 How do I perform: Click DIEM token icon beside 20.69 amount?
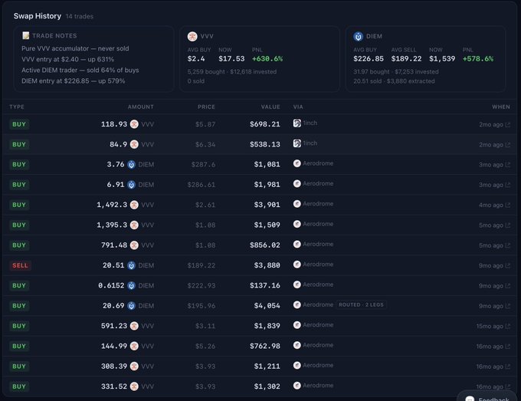coord(132,306)
